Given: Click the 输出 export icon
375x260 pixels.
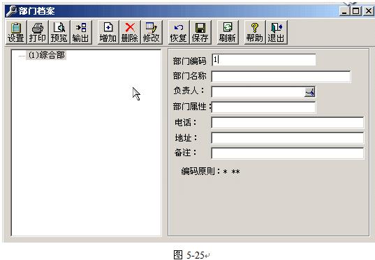Looking at the screenshot, I should tap(81, 32).
